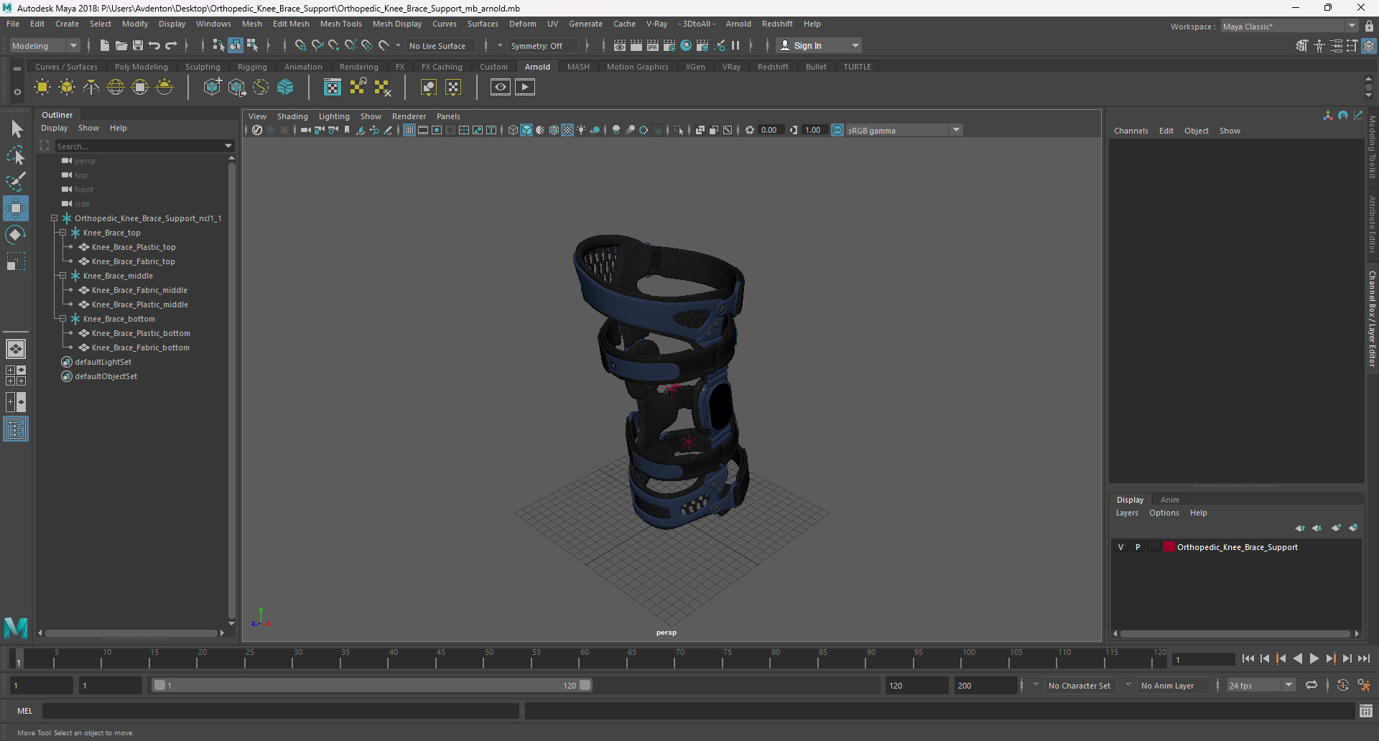Click No Character Set button
The image size is (1379, 741).
pos(1079,685)
